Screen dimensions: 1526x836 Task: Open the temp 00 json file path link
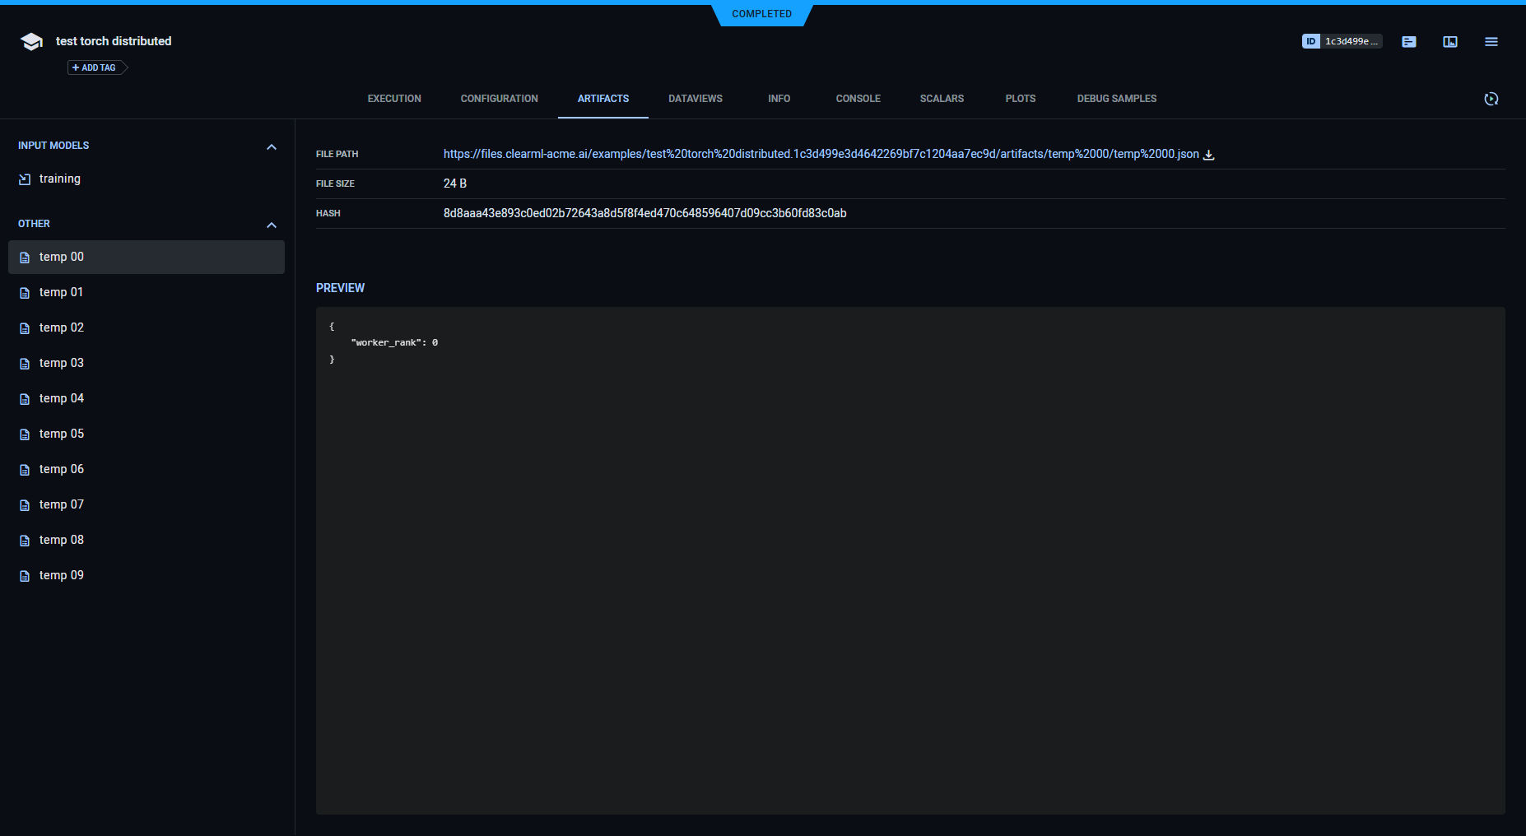pos(820,154)
